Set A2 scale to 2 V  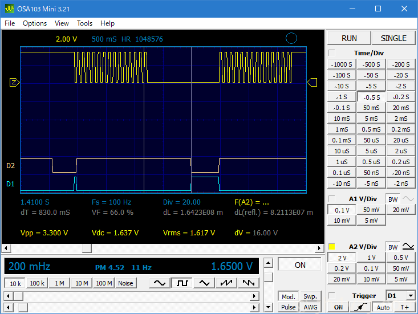pyautogui.click(x=342, y=258)
